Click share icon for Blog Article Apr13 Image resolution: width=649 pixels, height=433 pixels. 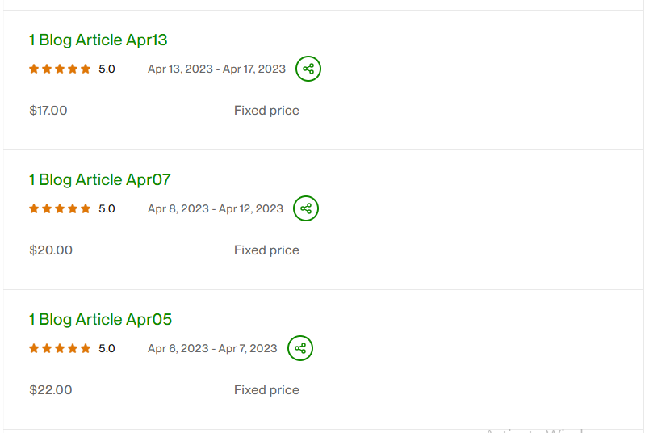pyautogui.click(x=308, y=69)
